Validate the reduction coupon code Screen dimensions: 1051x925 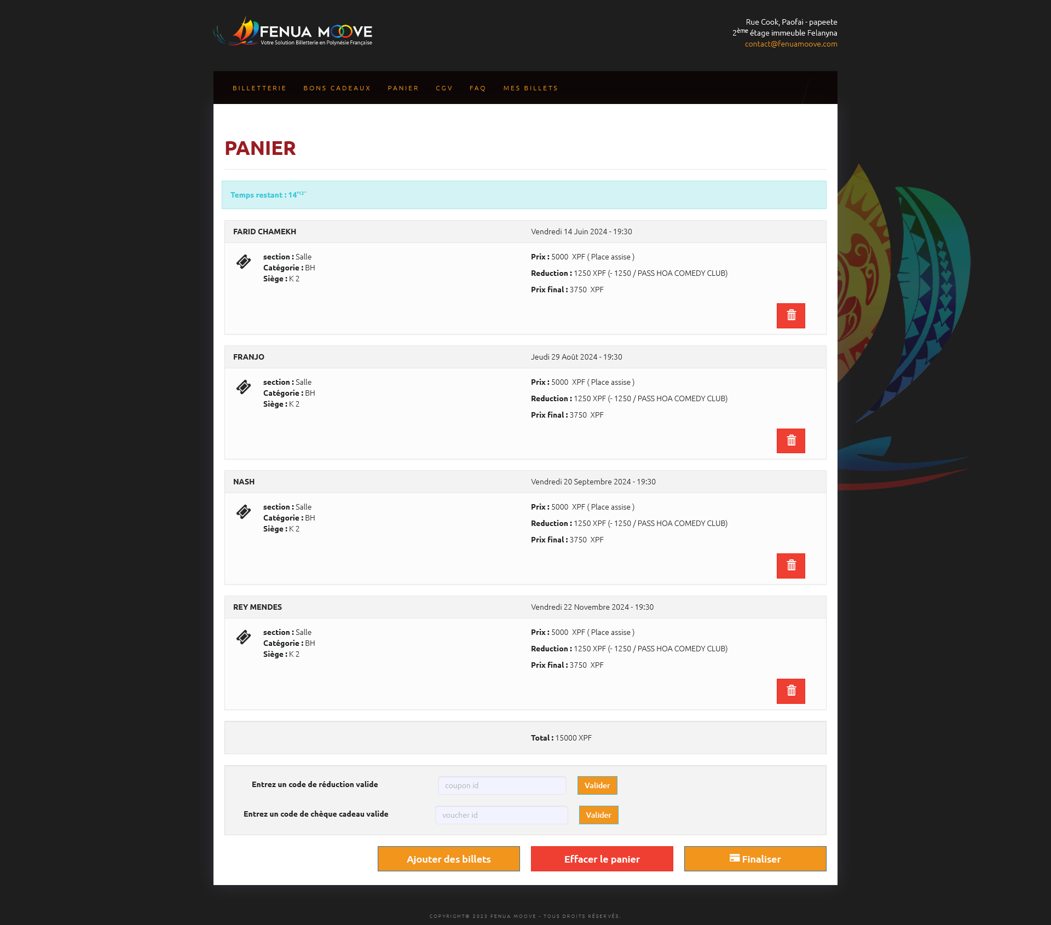point(597,785)
